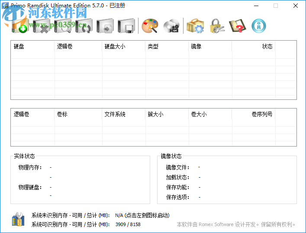Open the painter palette wizard icon

150,26
